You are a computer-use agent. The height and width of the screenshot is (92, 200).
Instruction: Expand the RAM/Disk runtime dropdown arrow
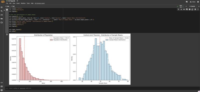tap(186, 6)
